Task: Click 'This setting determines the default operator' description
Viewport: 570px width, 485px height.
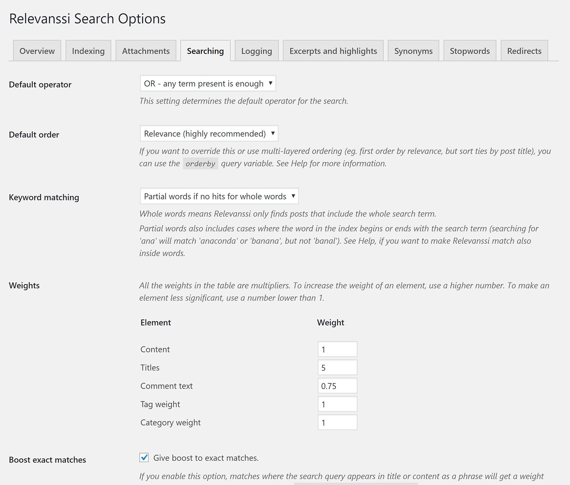Action: [244, 101]
